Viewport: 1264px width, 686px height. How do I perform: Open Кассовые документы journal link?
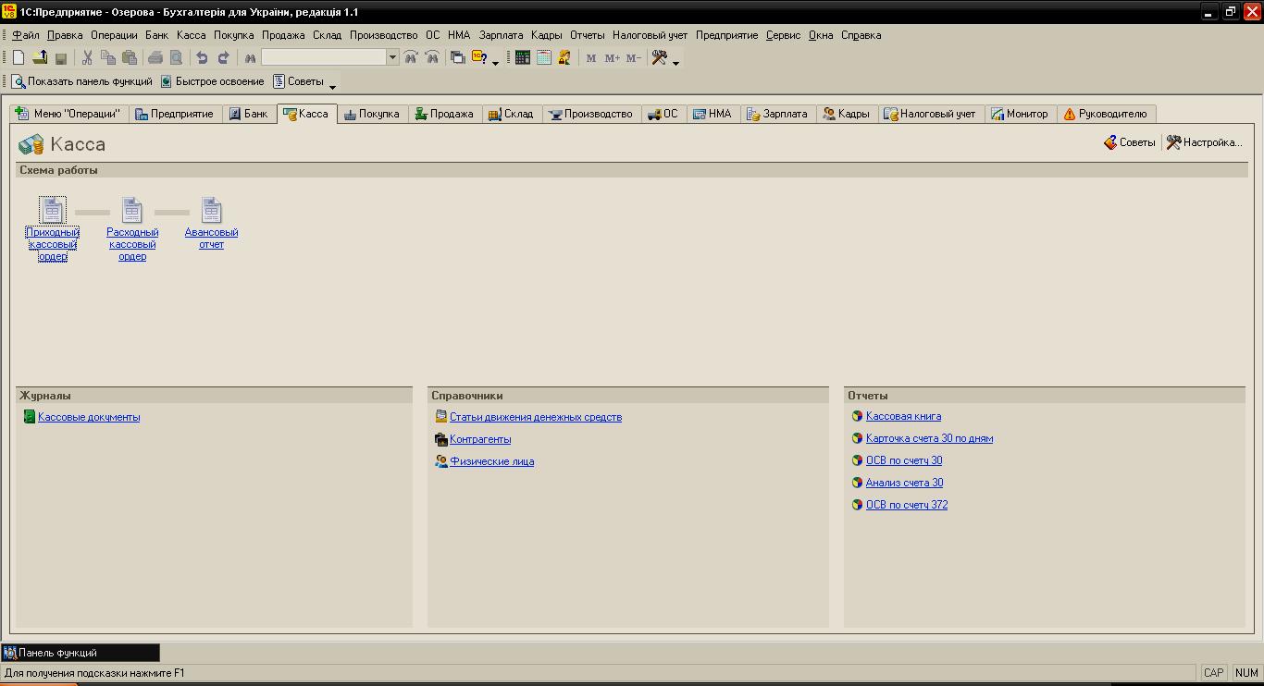(89, 417)
